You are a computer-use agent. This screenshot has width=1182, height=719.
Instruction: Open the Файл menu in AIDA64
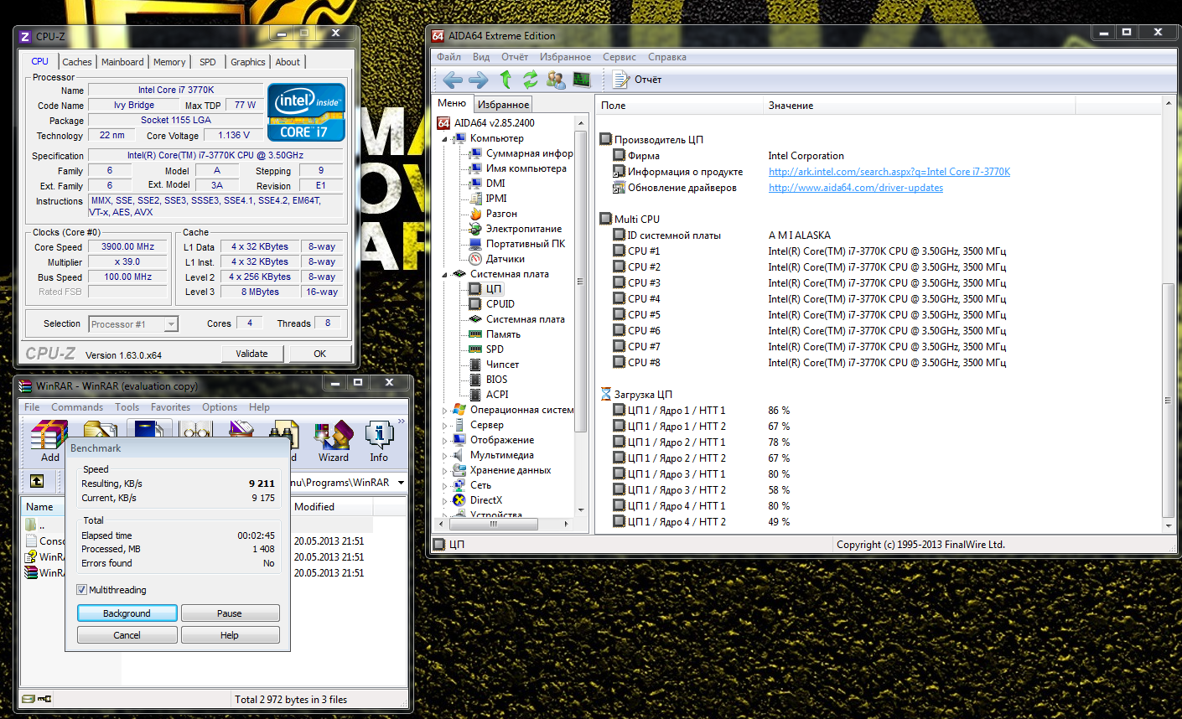[448, 57]
